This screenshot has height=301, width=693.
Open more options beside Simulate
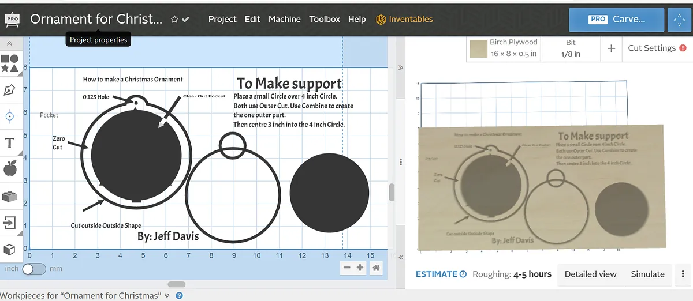pyautogui.click(x=683, y=274)
